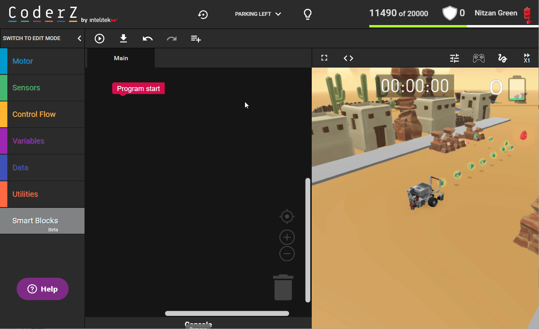The image size is (539, 329).
Task: Open the PARKING LEFT mission dropdown
Action: 258,14
